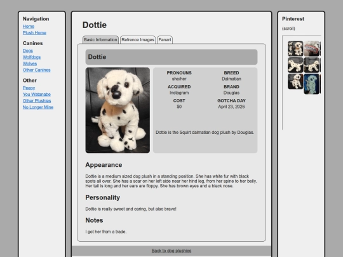
Task: Click the Dalmatian breed value
Action: [231, 79]
